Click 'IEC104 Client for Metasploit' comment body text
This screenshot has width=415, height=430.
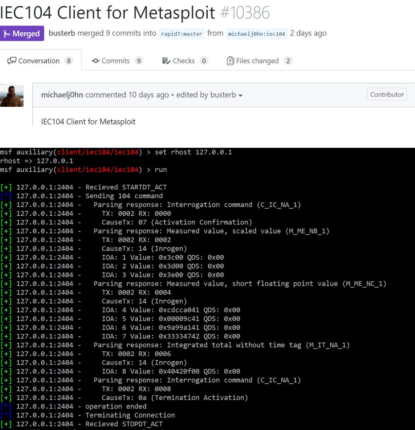click(88, 122)
